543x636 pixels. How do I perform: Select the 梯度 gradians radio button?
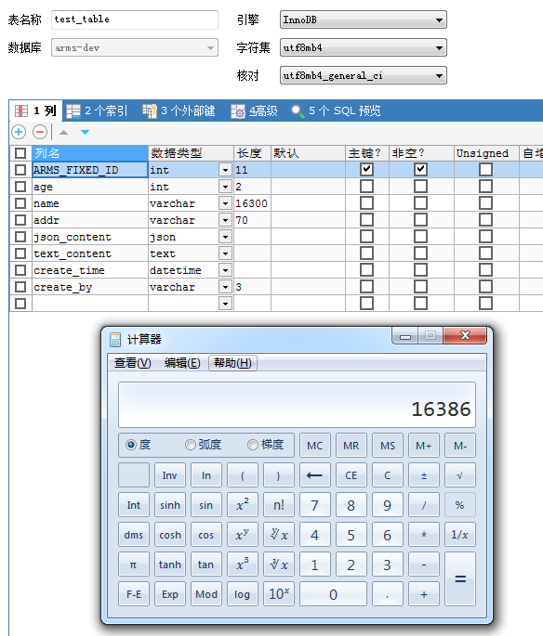point(253,445)
